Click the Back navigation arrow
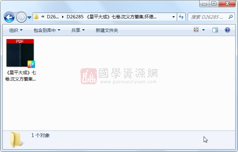 point(9,17)
